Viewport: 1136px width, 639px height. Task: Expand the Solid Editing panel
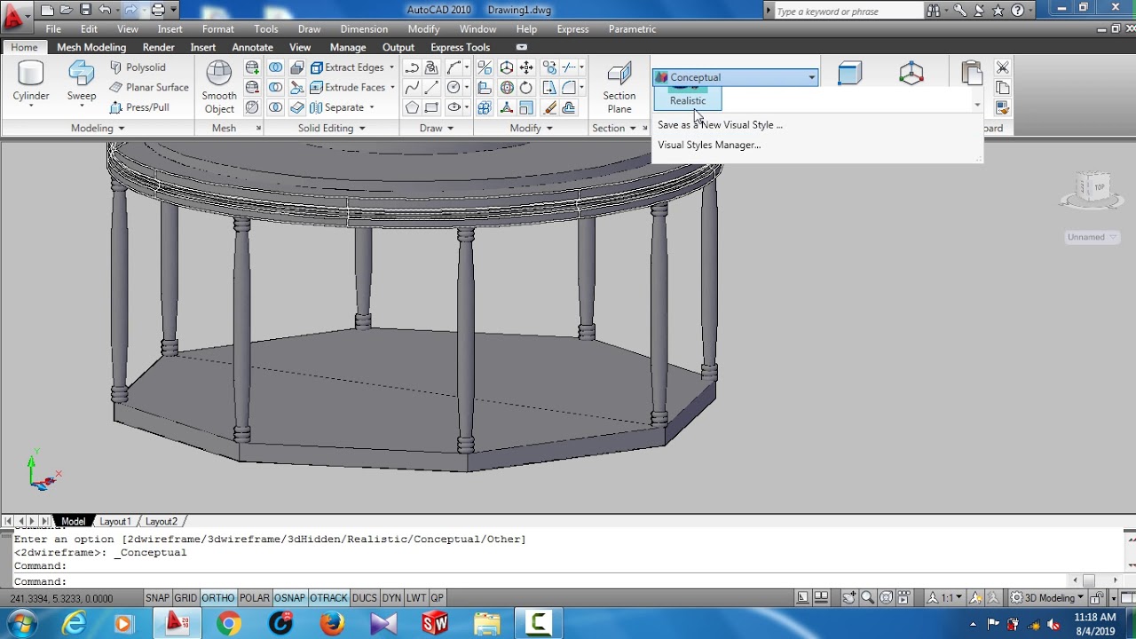[331, 128]
